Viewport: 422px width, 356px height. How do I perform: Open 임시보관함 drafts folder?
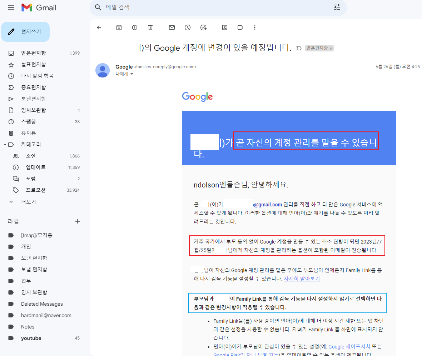pos(43,110)
